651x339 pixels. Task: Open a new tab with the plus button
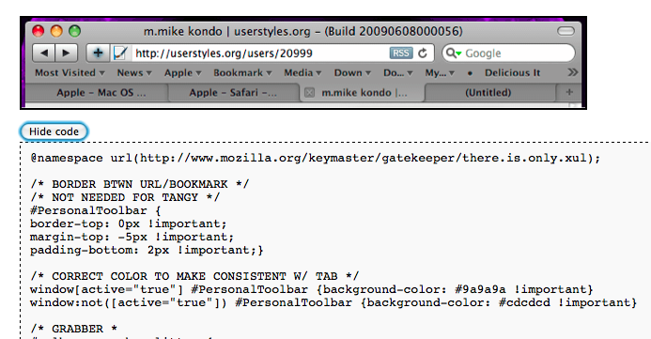pos(569,92)
